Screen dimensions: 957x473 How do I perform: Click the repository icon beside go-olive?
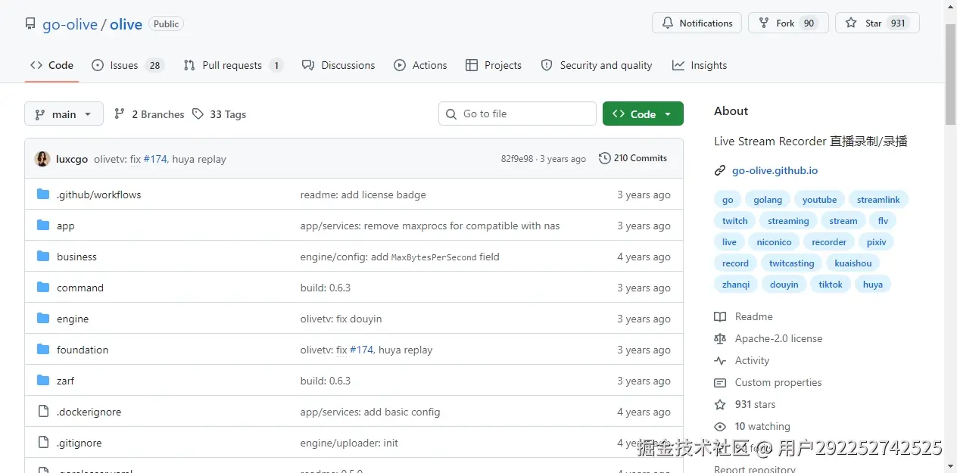[x=30, y=23]
